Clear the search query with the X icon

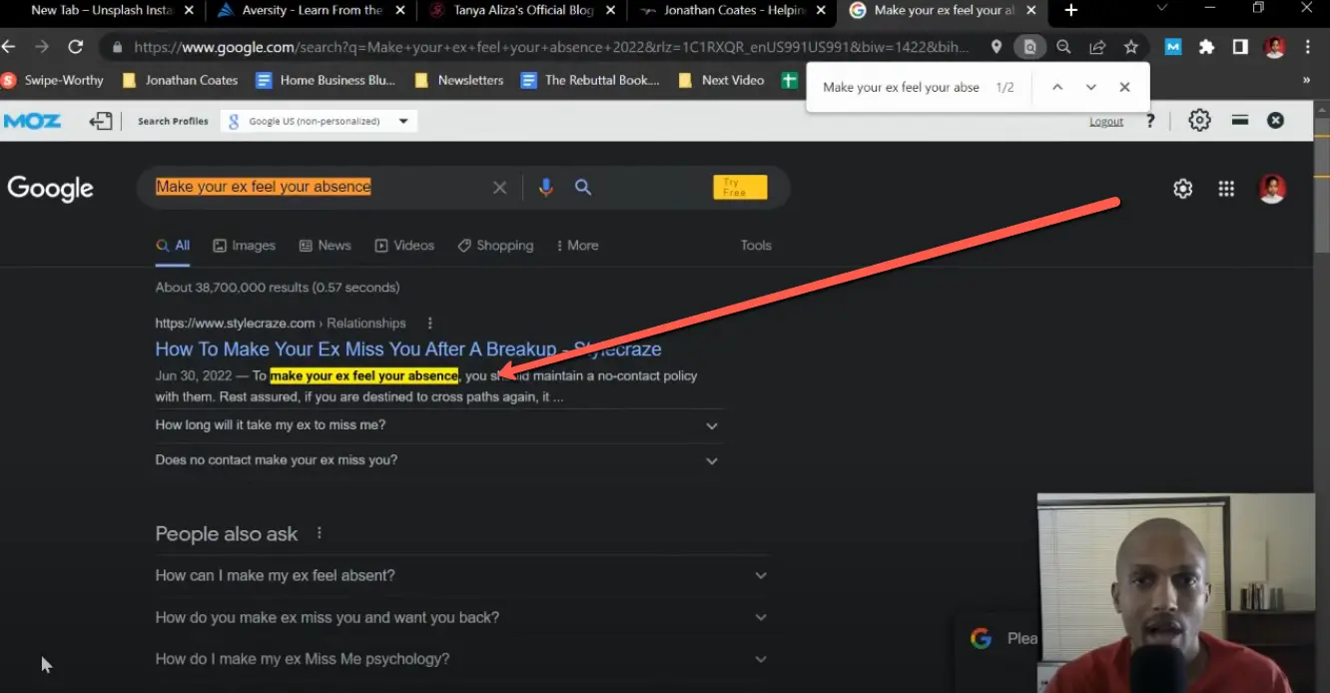(499, 186)
